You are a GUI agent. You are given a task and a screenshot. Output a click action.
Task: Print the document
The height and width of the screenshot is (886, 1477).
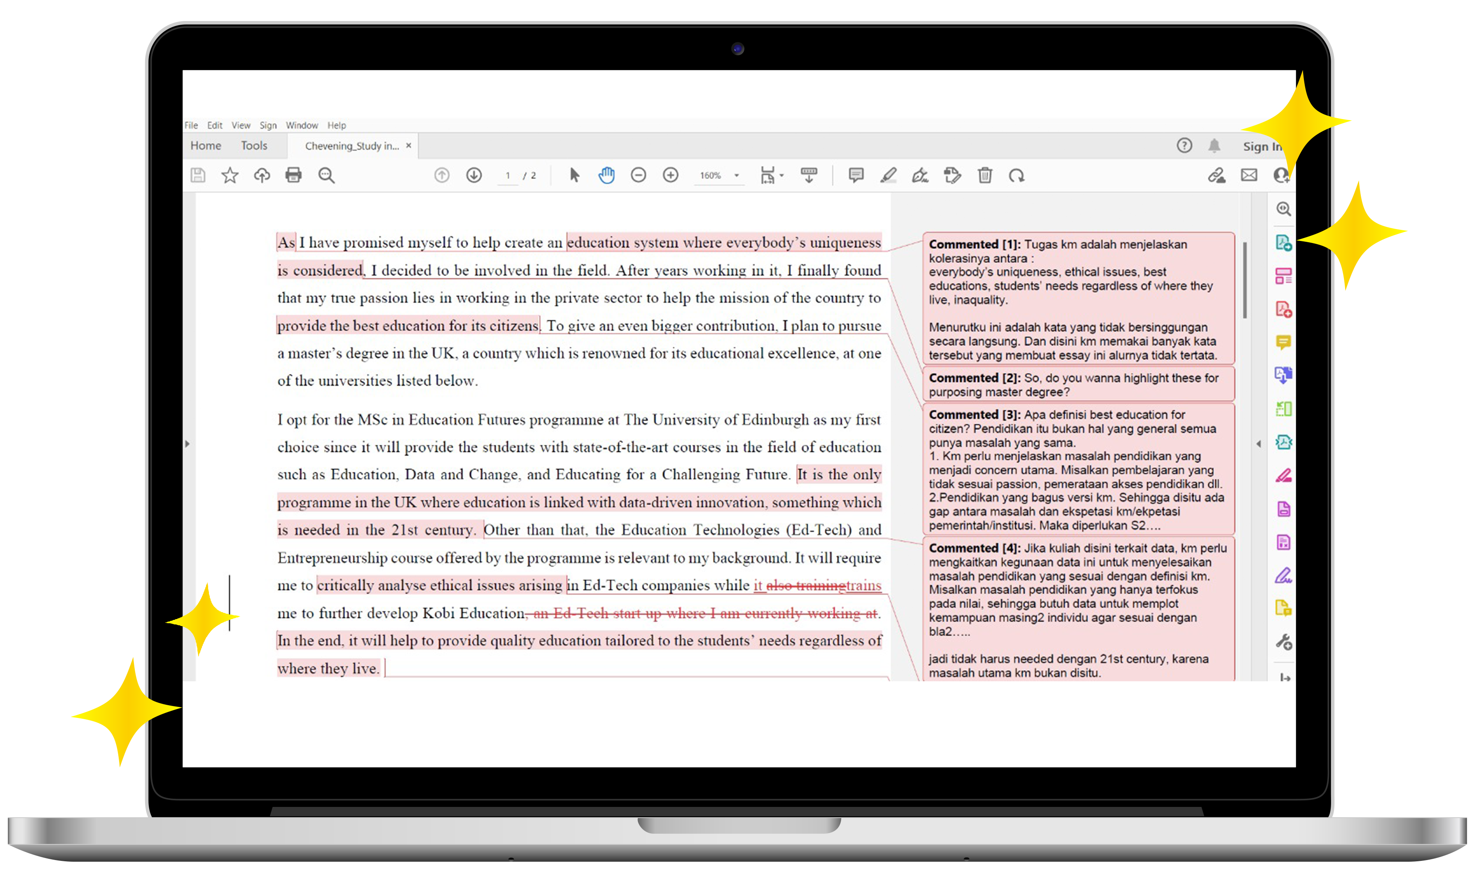click(294, 175)
